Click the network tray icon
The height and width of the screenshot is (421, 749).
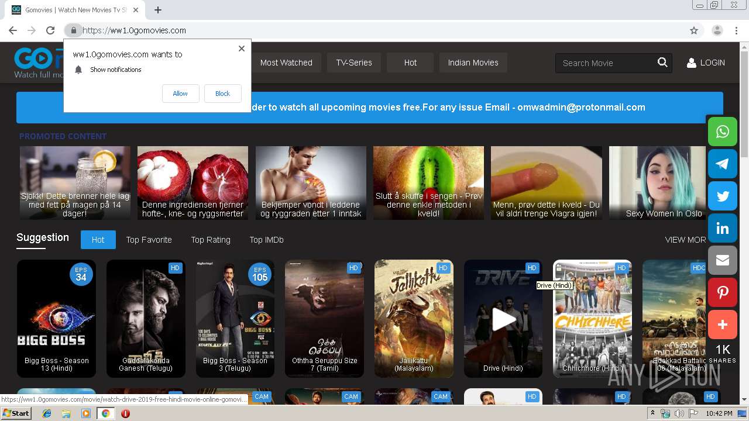pos(665,413)
